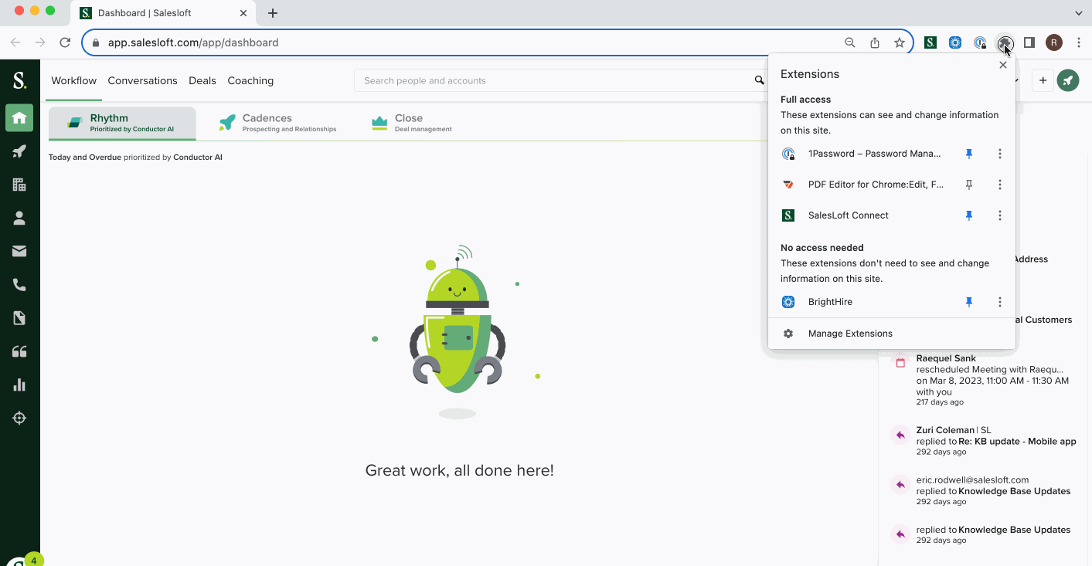The image size is (1092, 566).
Task: Unpin the BrightHire extension
Action: click(x=968, y=302)
